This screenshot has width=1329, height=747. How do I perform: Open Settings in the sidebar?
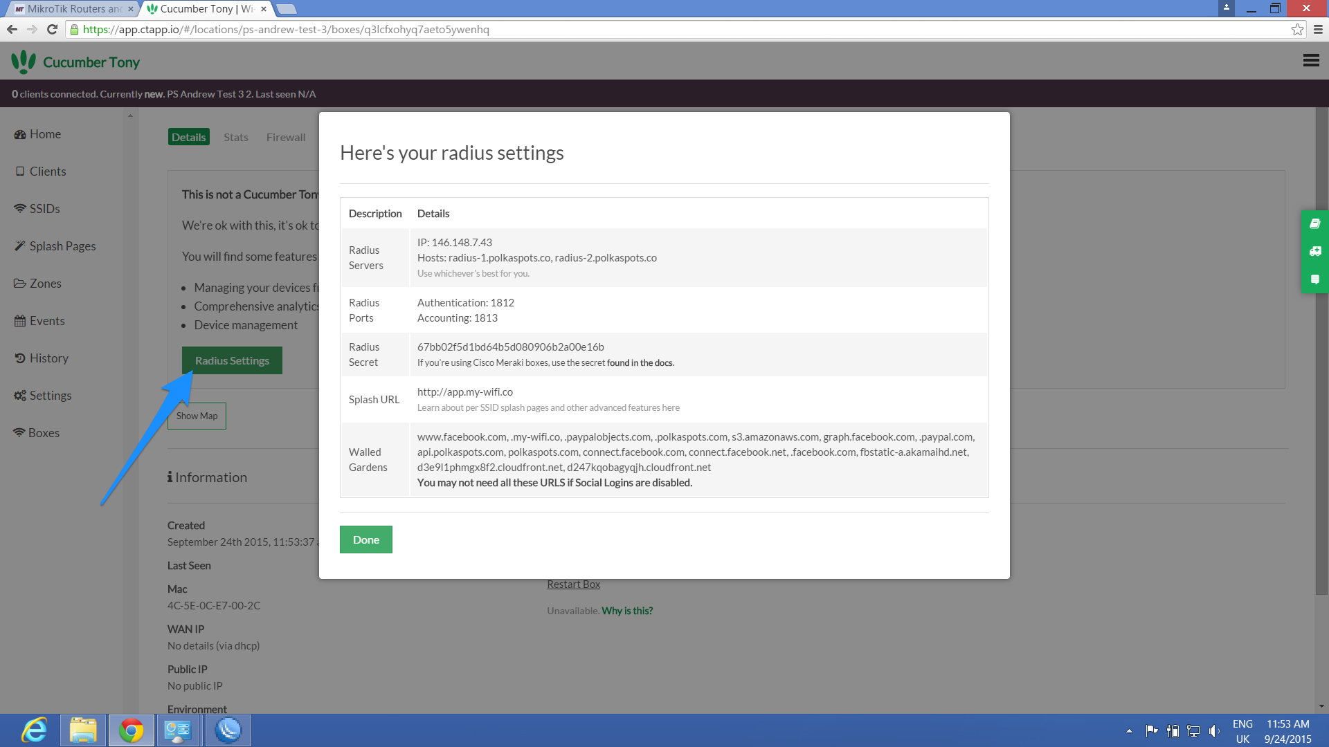click(x=43, y=396)
